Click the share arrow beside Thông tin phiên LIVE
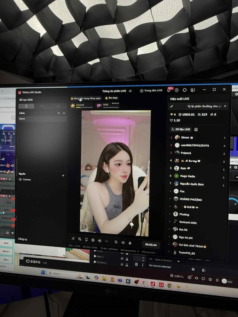 (x=130, y=91)
